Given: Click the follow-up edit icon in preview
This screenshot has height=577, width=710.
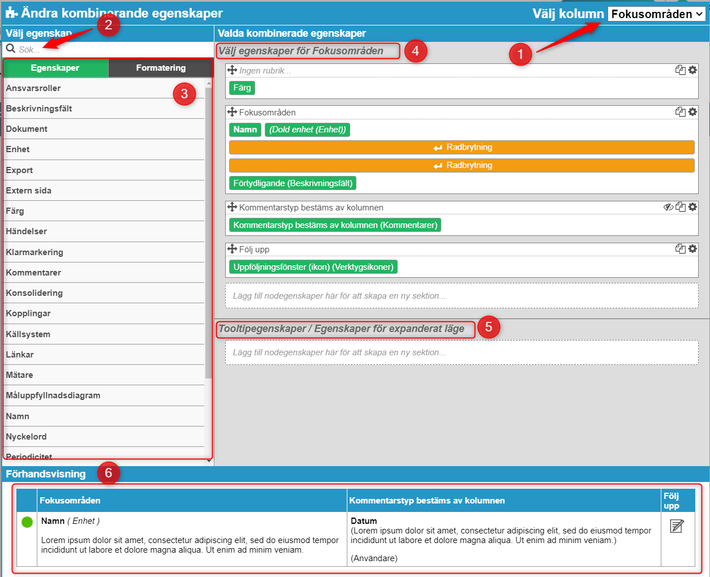Looking at the screenshot, I should point(677,526).
